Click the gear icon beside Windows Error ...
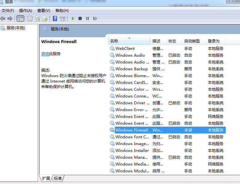 pos(112,110)
